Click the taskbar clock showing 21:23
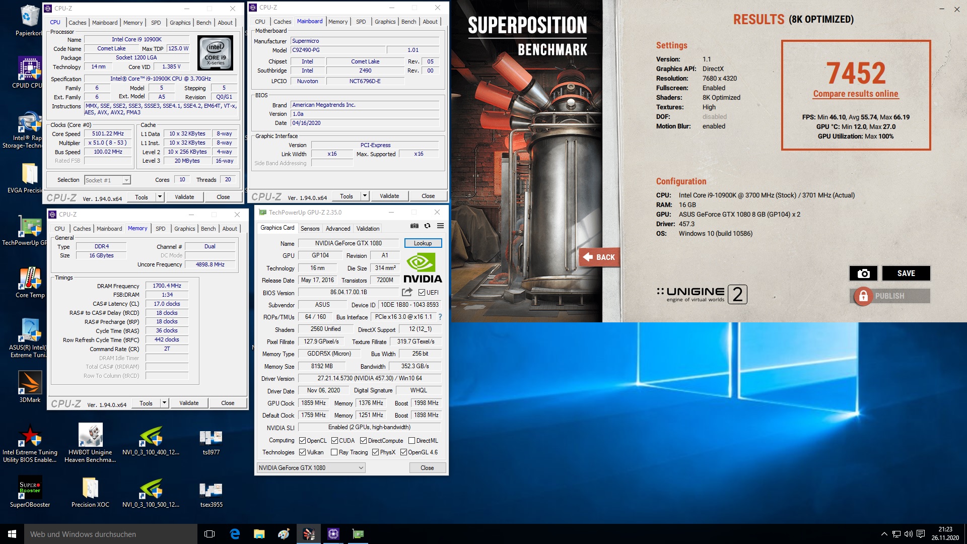 click(x=945, y=534)
